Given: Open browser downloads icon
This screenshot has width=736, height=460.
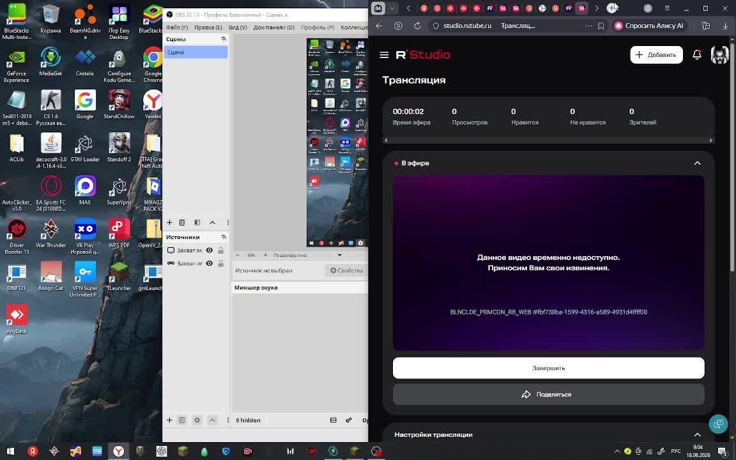Looking at the screenshot, I should pos(725,26).
